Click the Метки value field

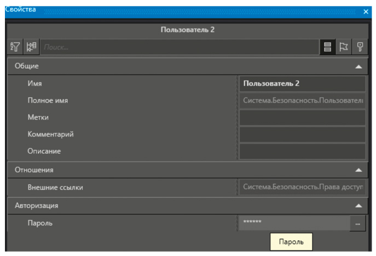(x=302, y=117)
